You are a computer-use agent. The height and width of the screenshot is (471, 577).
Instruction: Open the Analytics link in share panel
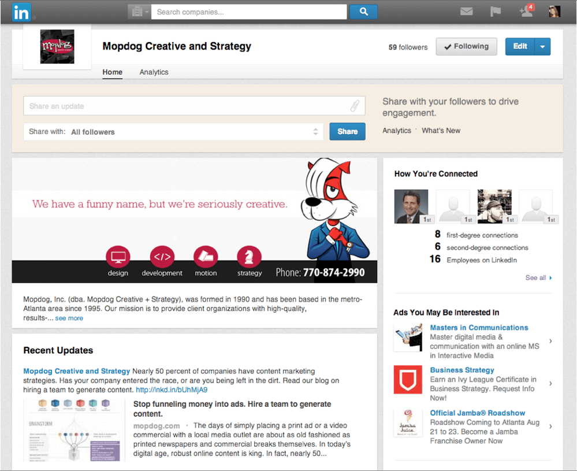point(397,131)
